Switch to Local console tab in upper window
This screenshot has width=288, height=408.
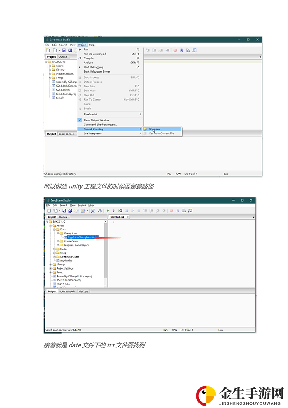tap(67, 134)
